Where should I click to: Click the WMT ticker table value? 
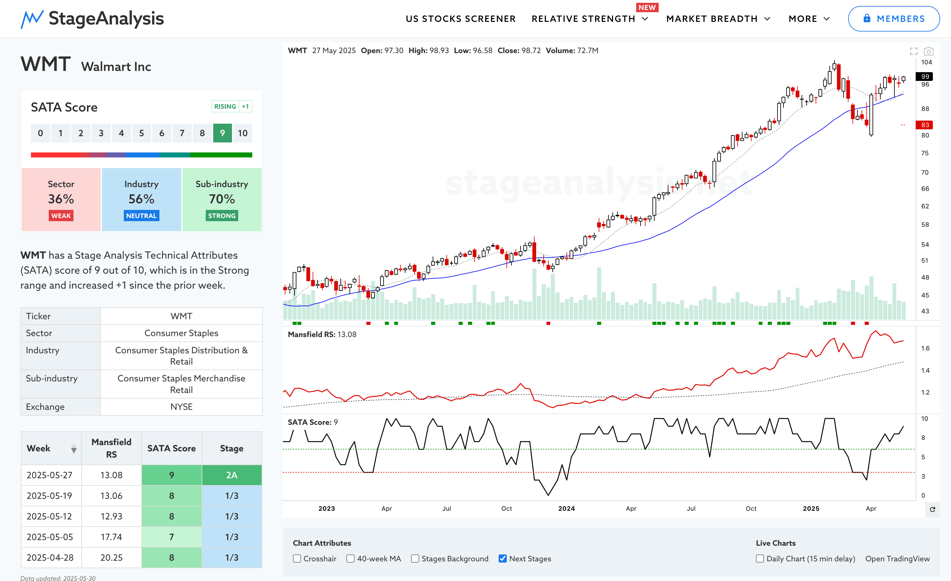181,316
